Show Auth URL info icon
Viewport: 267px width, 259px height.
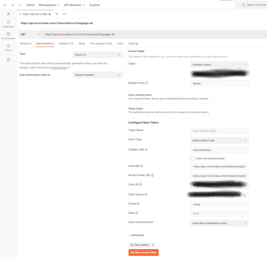pyautogui.click(x=142, y=166)
